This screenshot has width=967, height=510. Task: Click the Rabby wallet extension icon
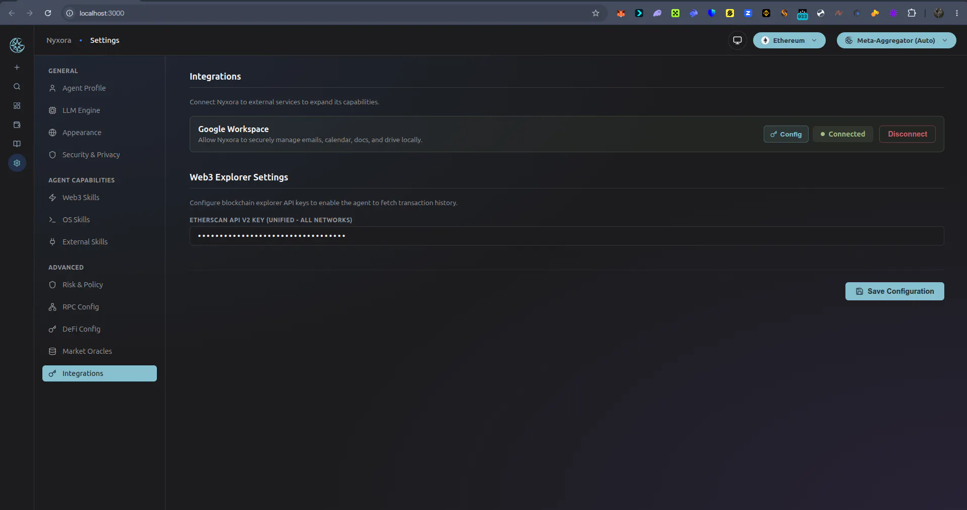(694, 13)
